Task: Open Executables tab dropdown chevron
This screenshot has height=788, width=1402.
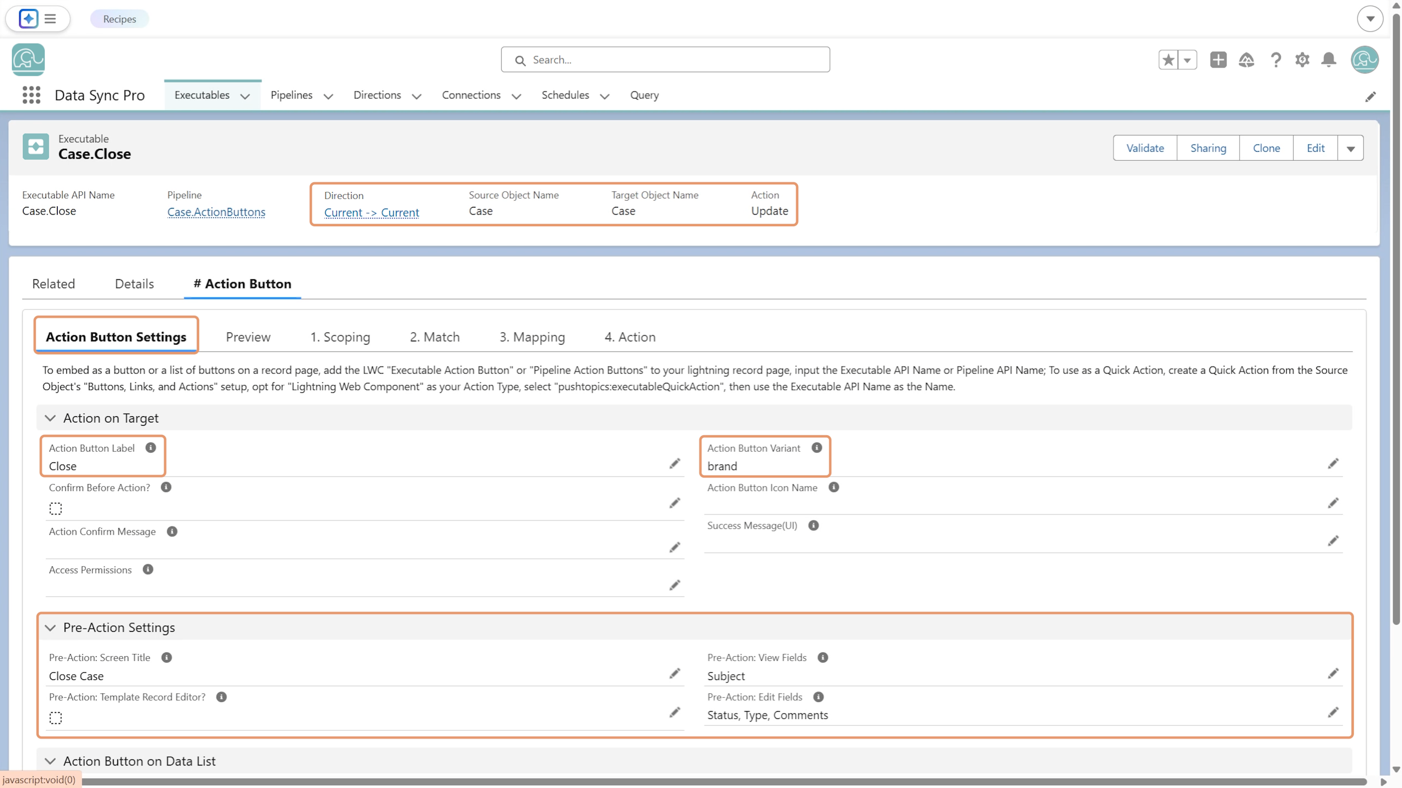Action: point(245,96)
